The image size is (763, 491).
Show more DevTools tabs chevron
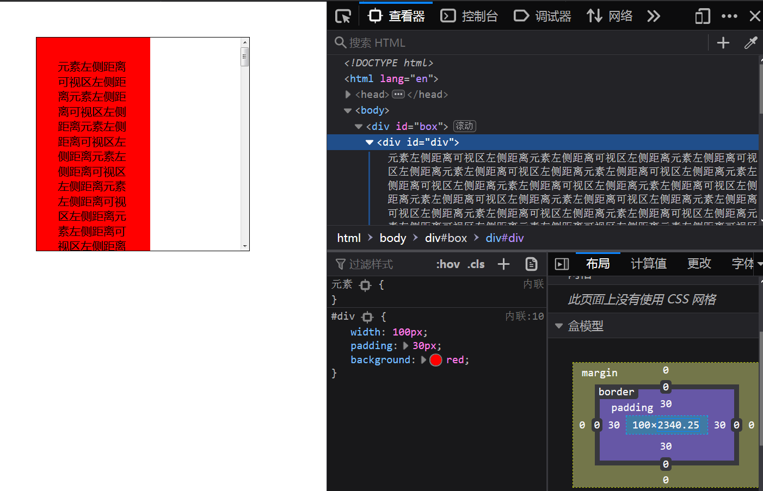click(654, 16)
